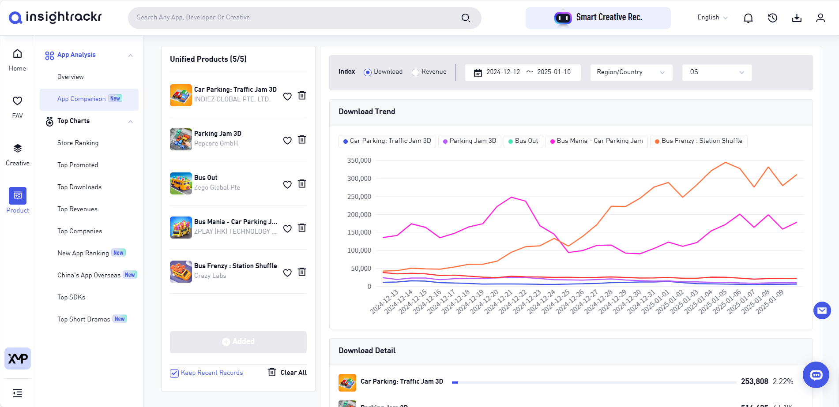This screenshot has height=407, width=839.
Task: Favorite Bus Mania - Car Parking Jam
Action: point(287,228)
